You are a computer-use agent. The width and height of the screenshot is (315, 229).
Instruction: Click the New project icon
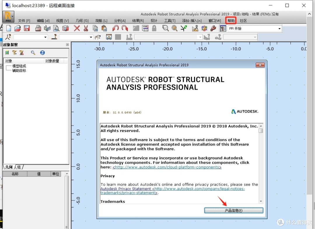tap(8, 28)
